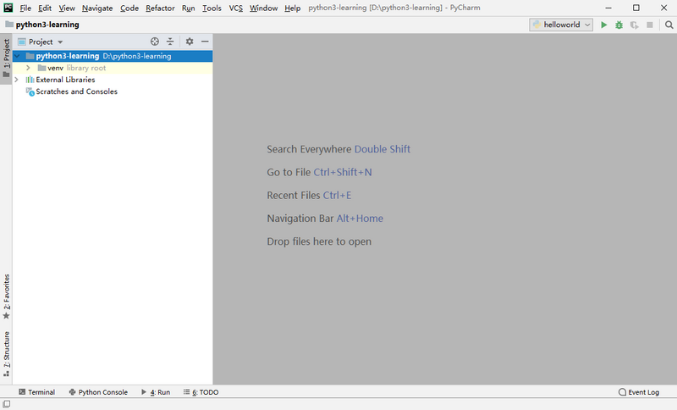Hide the Project panel with minus icon

[205, 42]
